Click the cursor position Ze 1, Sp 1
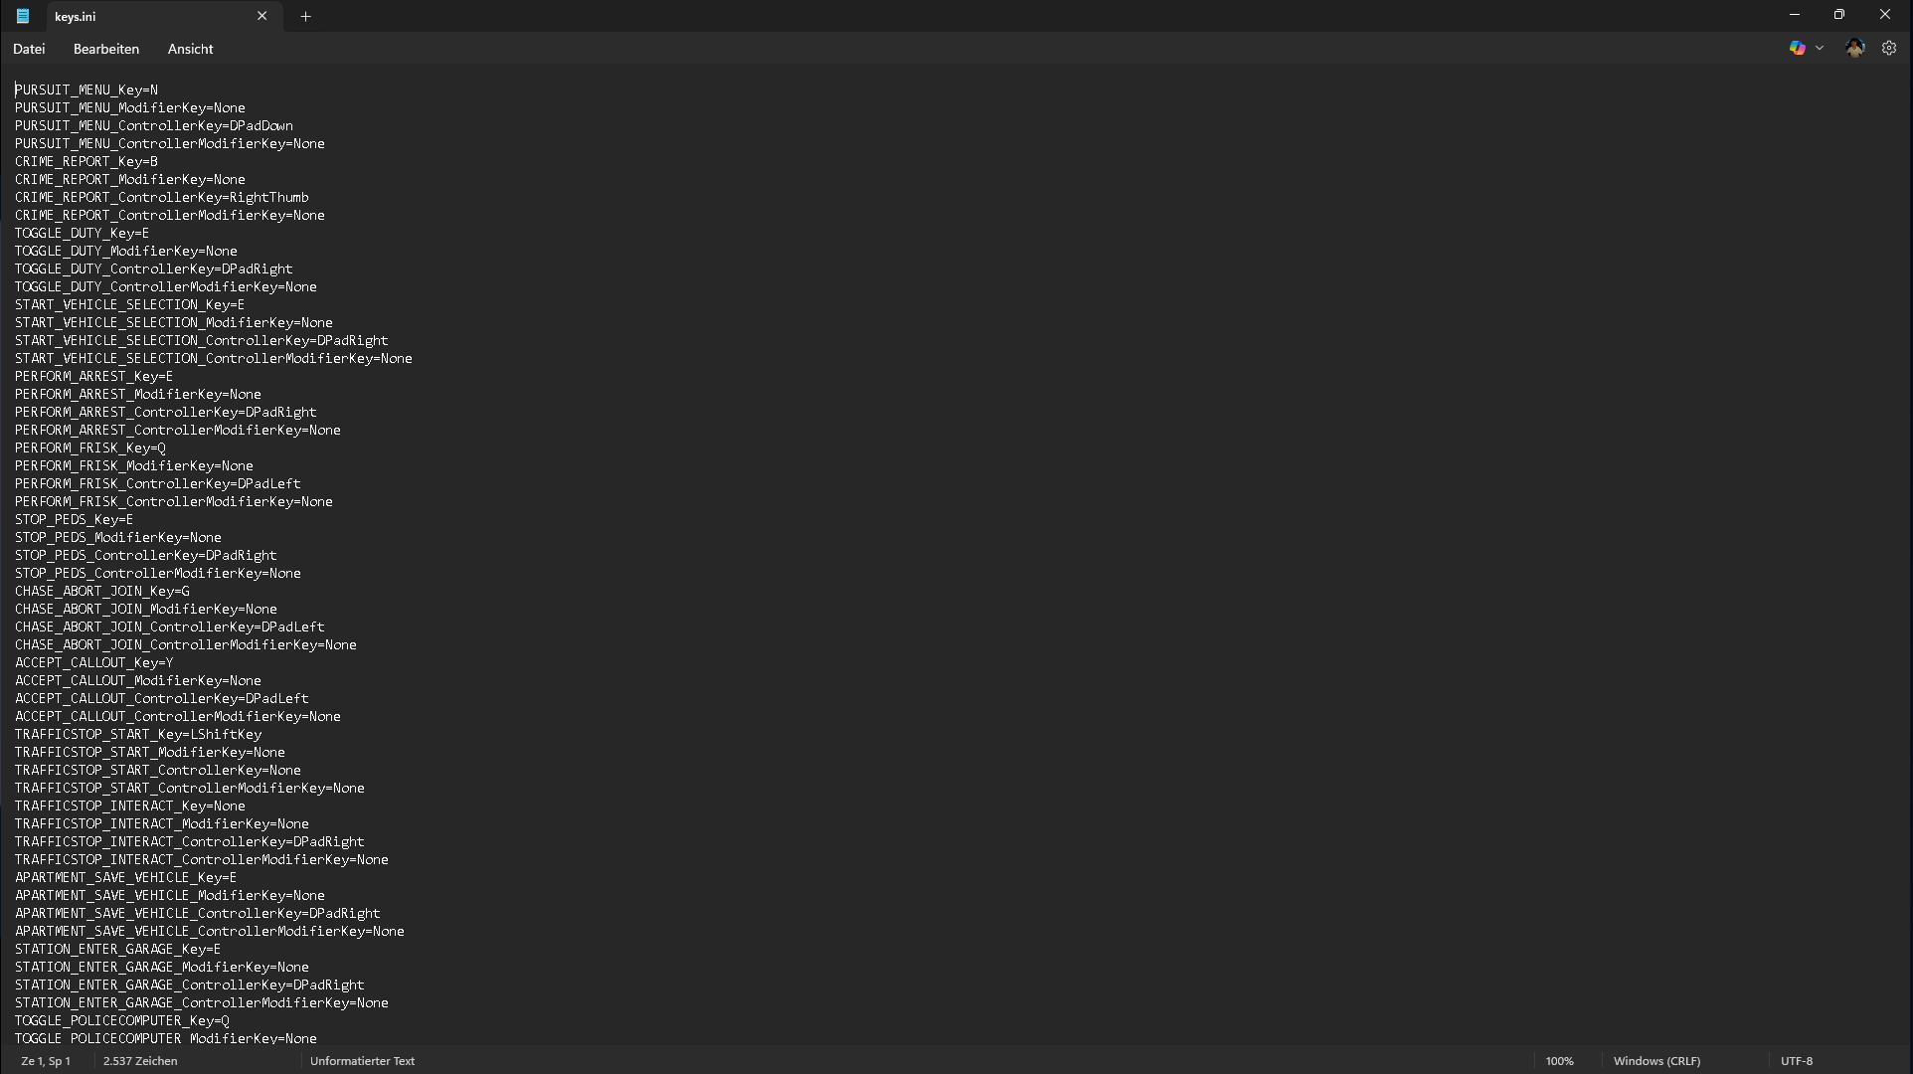 pyautogui.click(x=46, y=1061)
